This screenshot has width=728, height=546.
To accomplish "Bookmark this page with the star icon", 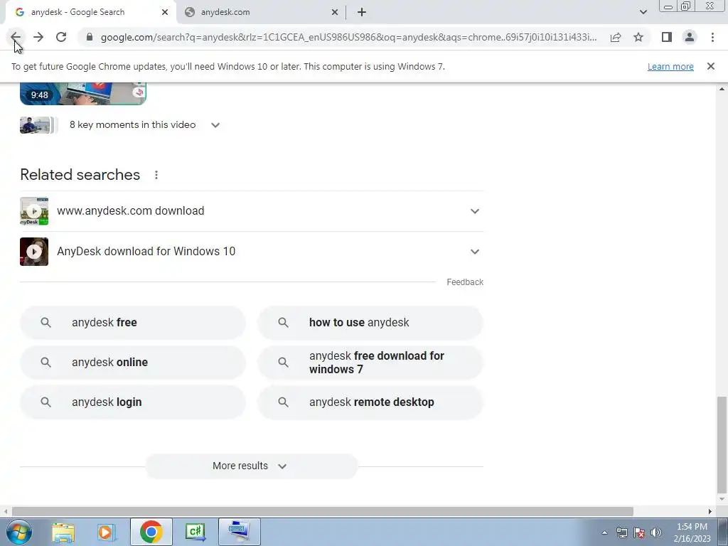I will (638, 37).
